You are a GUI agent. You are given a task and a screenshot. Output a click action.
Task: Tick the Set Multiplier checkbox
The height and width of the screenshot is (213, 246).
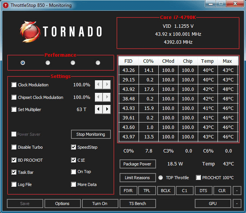14,110
